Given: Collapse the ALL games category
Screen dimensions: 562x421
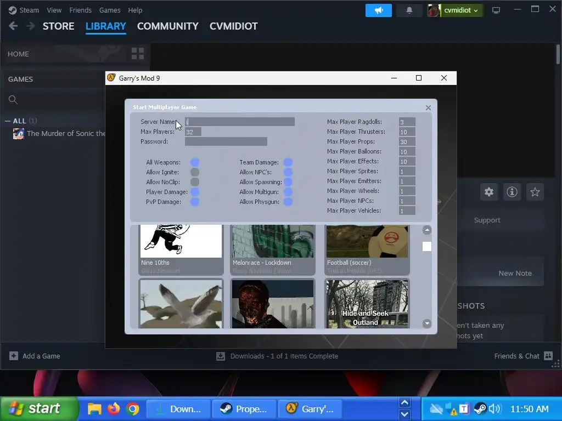Looking at the screenshot, I should pos(8,121).
